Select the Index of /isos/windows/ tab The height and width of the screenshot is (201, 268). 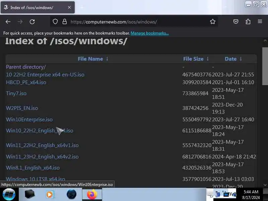pyautogui.click(x=38, y=7)
